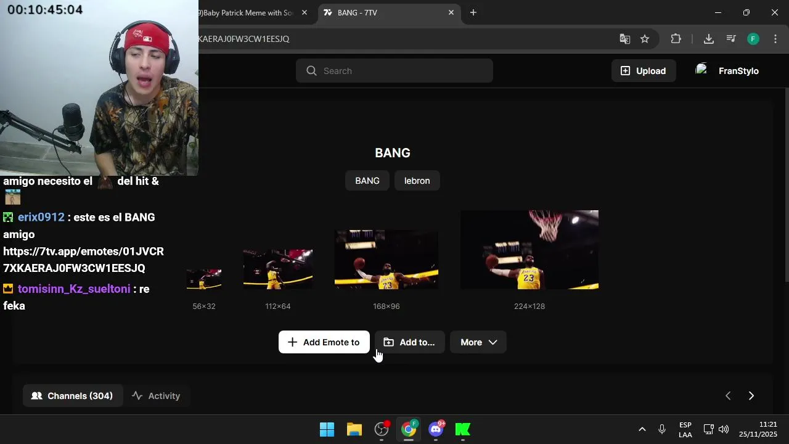Close the Baby Patrick Meme tab

tap(305, 12)
